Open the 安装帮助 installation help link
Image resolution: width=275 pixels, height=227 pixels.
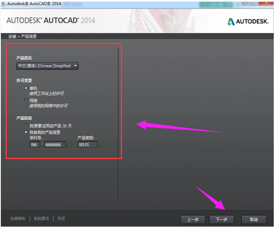[18, 219]
